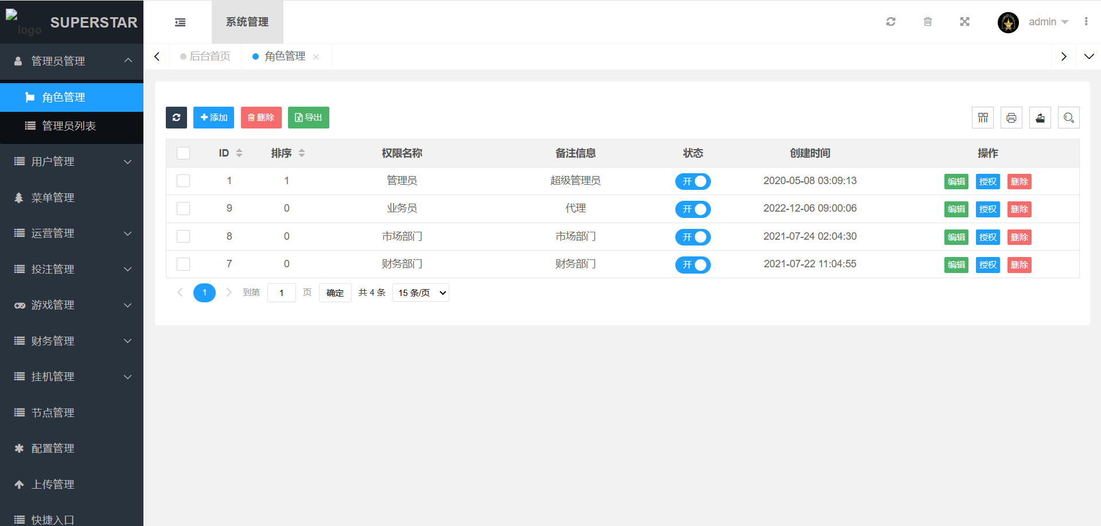This screenshot has width=1101, height=526.
Task: Expand the 用户管理 sidebar menu
Action: (72, 162)
